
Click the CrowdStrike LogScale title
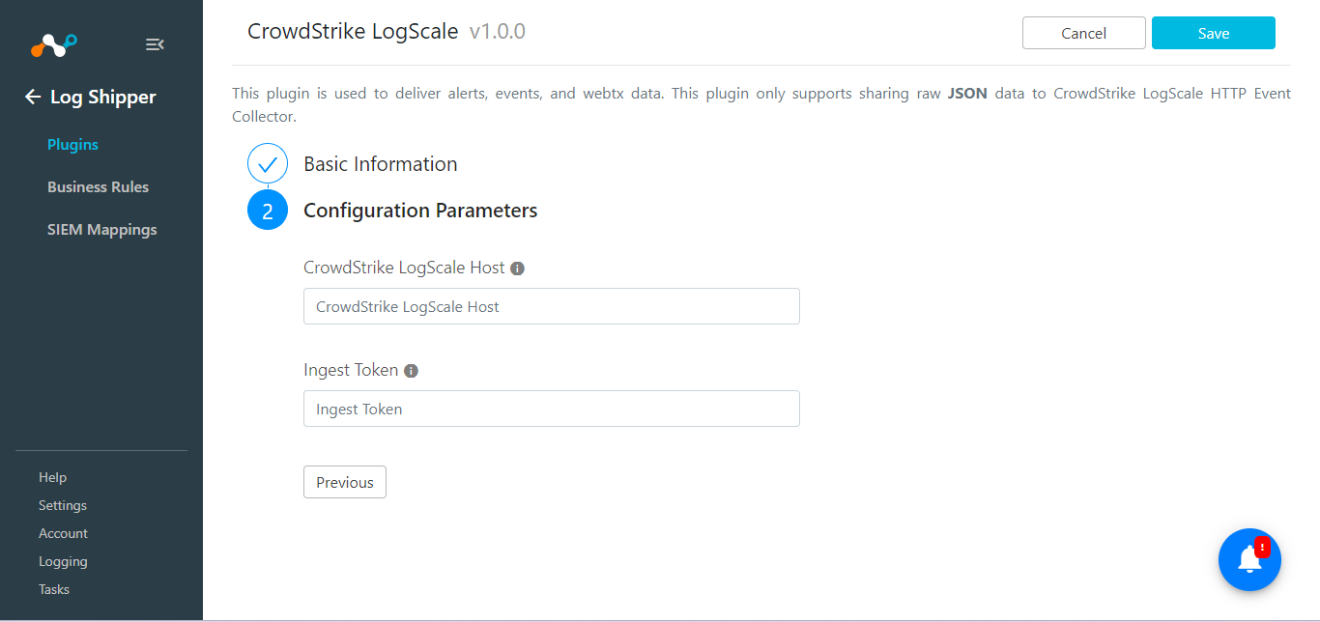353,31
